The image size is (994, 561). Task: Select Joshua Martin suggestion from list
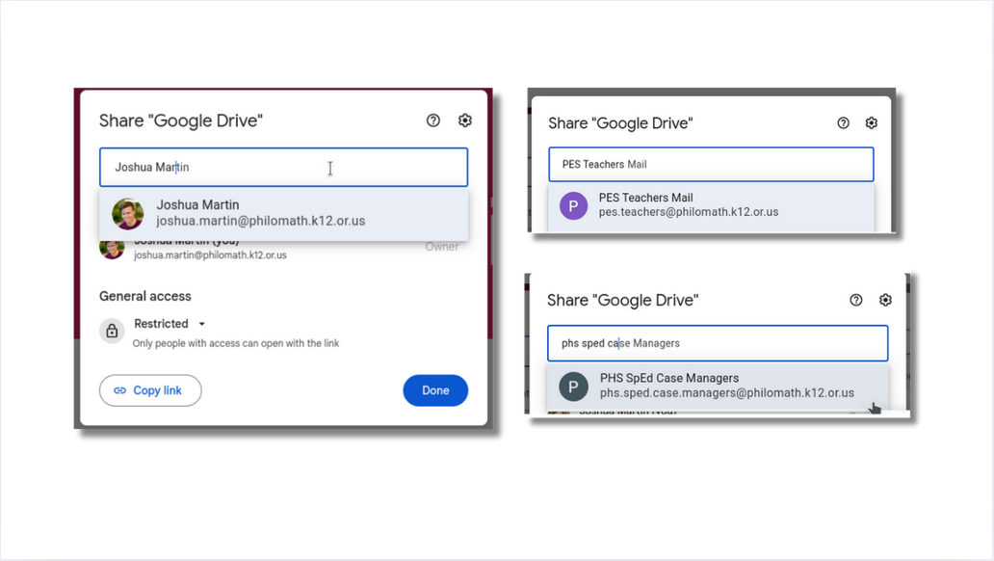click(284, 213)
